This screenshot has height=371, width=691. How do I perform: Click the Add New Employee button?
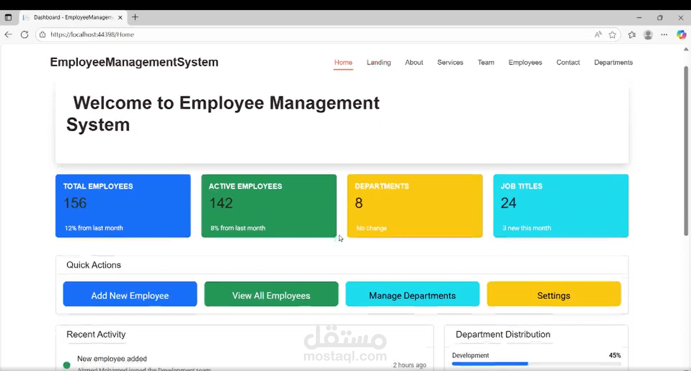tap(130, 295)
